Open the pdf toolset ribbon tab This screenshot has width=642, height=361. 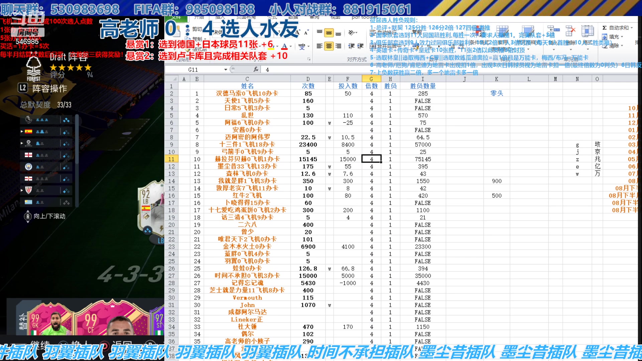[364, 17]
